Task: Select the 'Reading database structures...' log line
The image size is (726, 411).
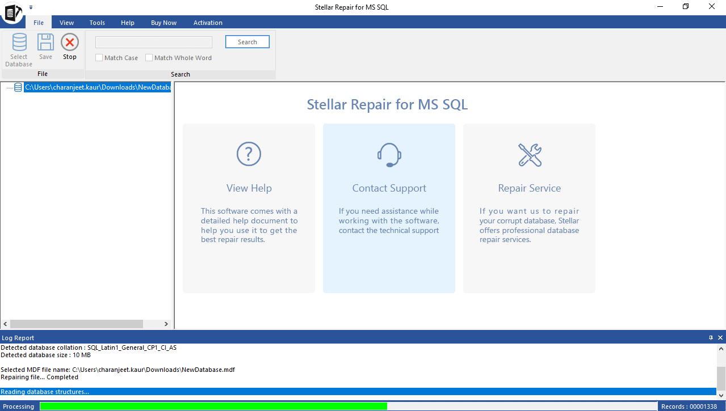Action: (x=358, y=392)
